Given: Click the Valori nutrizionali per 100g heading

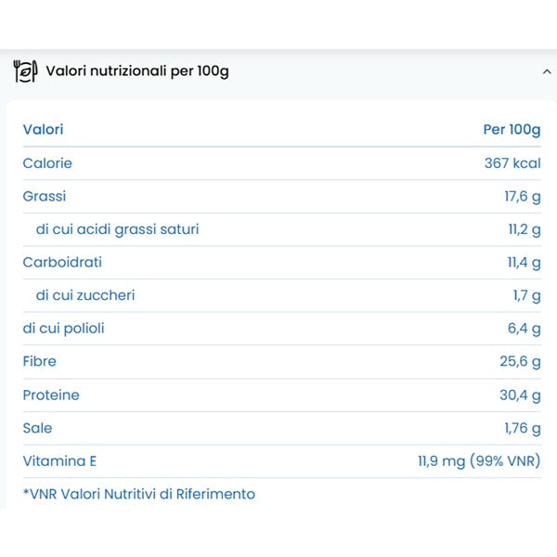Looking at the screenshot, I should click(137, 71).
